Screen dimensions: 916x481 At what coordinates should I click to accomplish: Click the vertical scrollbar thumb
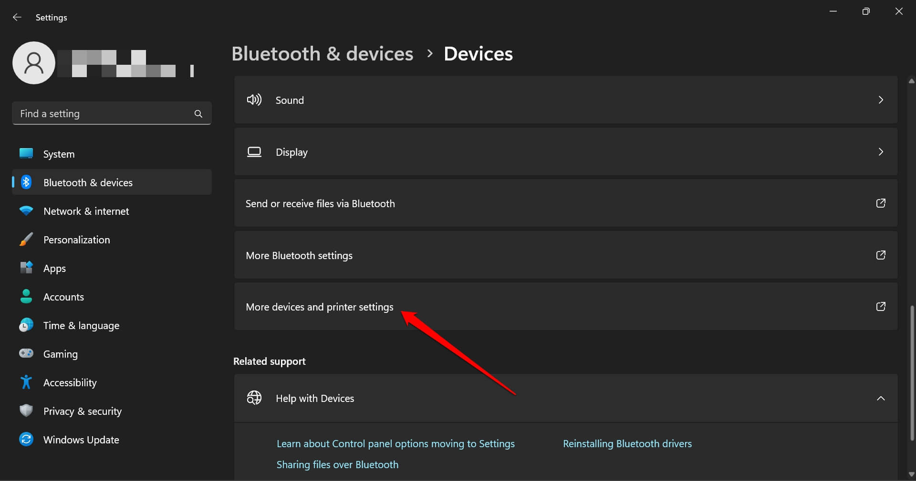pyautogui.click(x=912, y=373)
